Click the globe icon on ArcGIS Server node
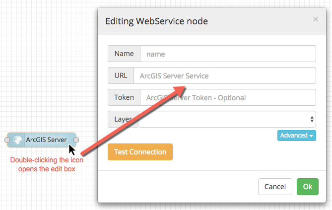This screenshot has height=210, width=332. (x=18, y=140)
